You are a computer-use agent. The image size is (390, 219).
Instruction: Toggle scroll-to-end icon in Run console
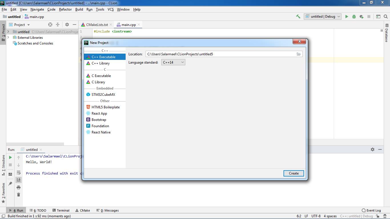point(19,180)
